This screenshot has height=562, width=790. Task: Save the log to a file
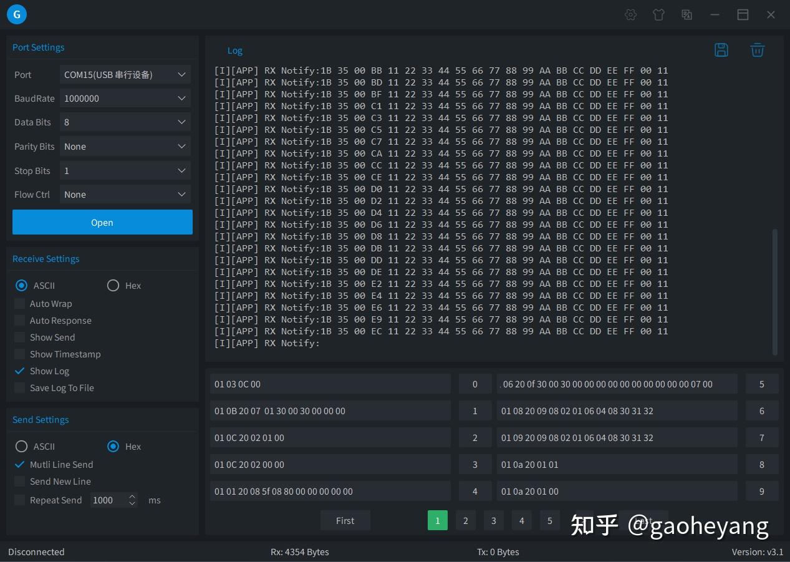721,50
